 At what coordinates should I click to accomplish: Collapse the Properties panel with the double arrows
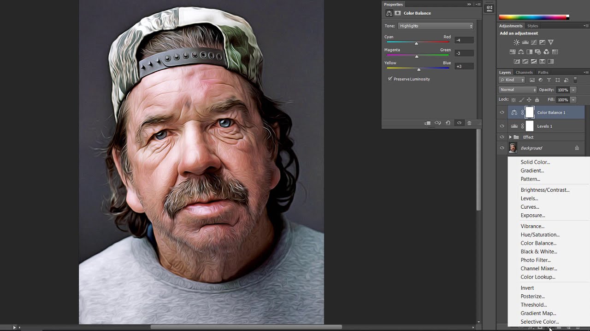click(x=469, y=4)
